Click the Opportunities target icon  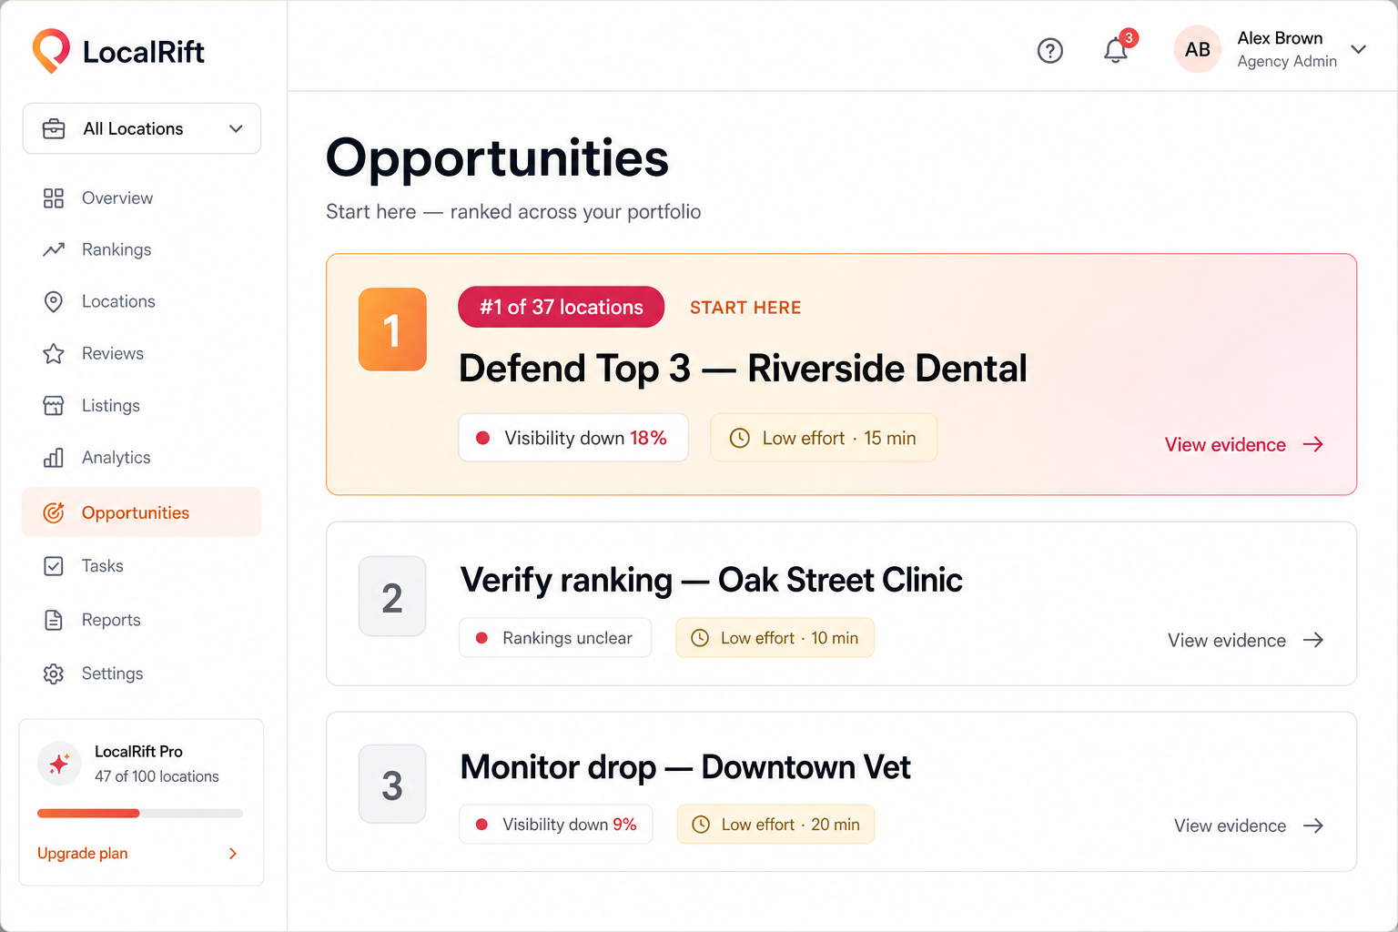pos(54,512)
